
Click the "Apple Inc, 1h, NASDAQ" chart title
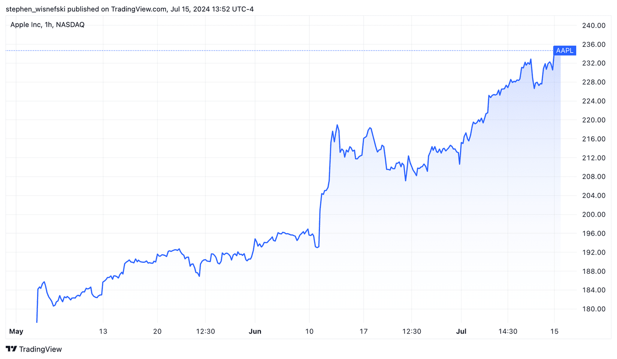[47, 25]
